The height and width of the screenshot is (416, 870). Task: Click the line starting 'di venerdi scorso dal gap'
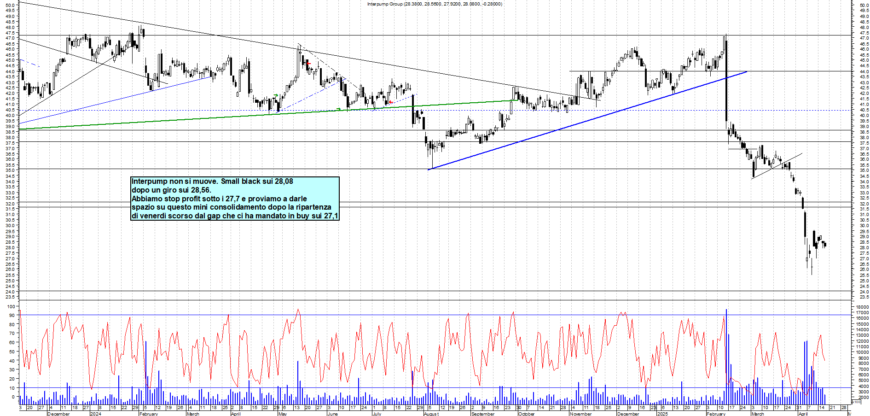(x=235, y=216)
